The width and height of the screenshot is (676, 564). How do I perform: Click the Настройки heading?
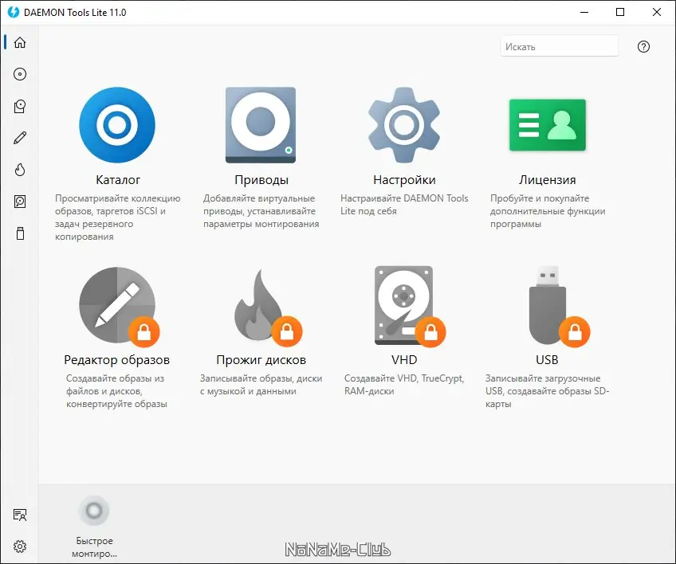coord(404,180)
